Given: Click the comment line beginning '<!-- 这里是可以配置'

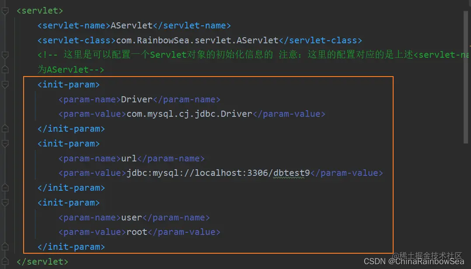Looking at the screenshot, I should [x=253, y=55].
